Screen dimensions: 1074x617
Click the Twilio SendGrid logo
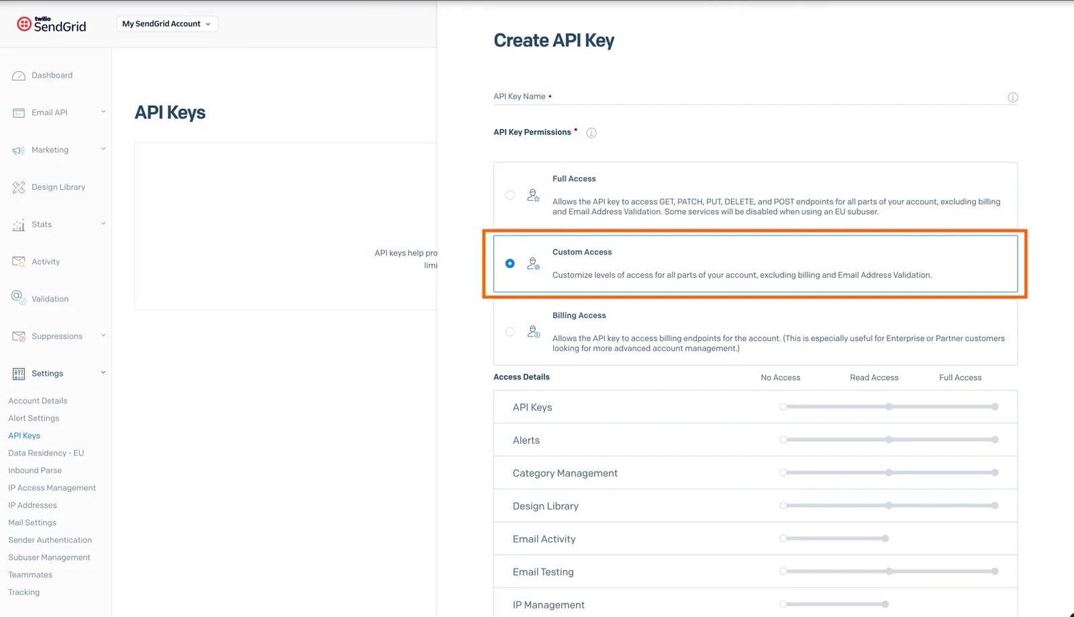(x=52, y=25)
